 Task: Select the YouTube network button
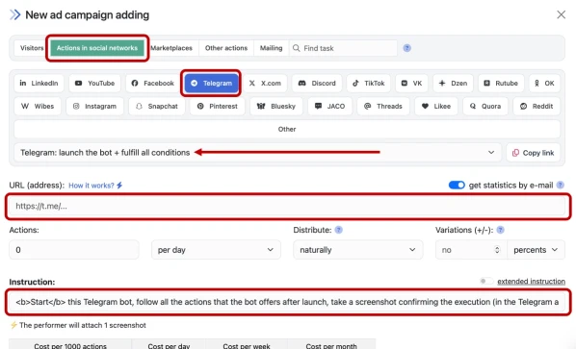coord(94,84)
